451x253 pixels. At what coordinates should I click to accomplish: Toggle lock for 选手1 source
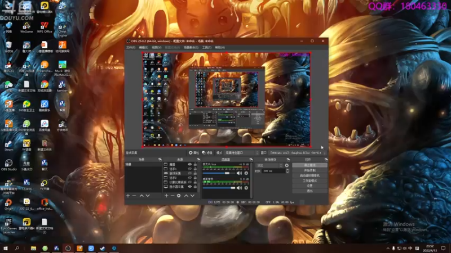coord(195,169)
